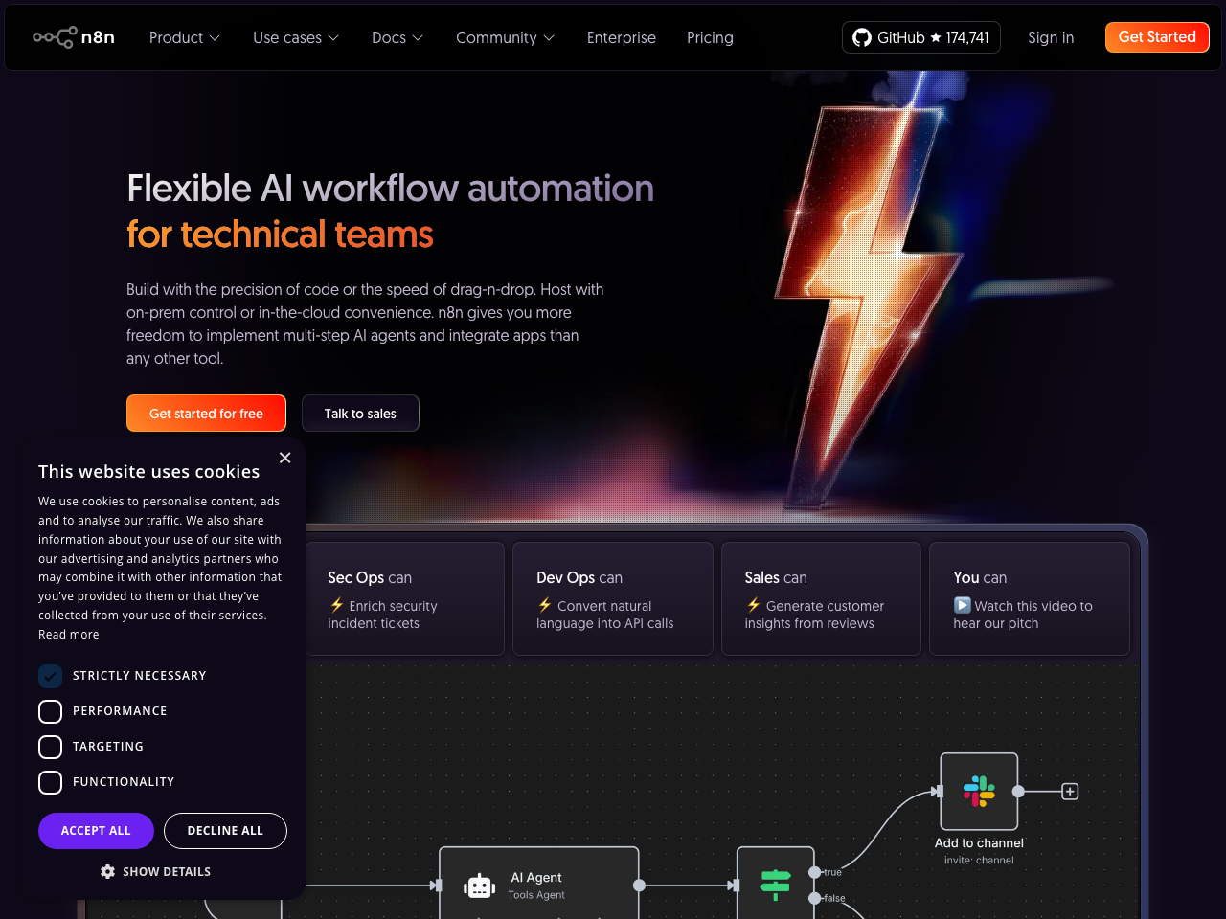
Task: Expand the Community dropdown menu
Action: point(505,37)
